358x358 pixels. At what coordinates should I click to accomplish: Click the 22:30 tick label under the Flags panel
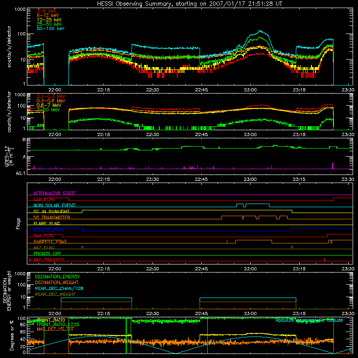[153, 269]
